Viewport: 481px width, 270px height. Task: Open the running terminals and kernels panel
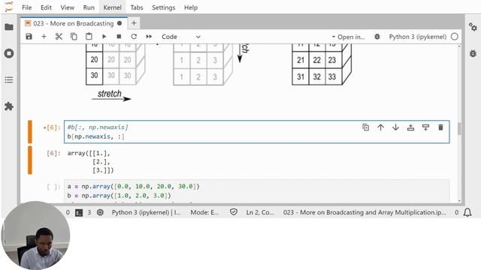coord(9,53)
